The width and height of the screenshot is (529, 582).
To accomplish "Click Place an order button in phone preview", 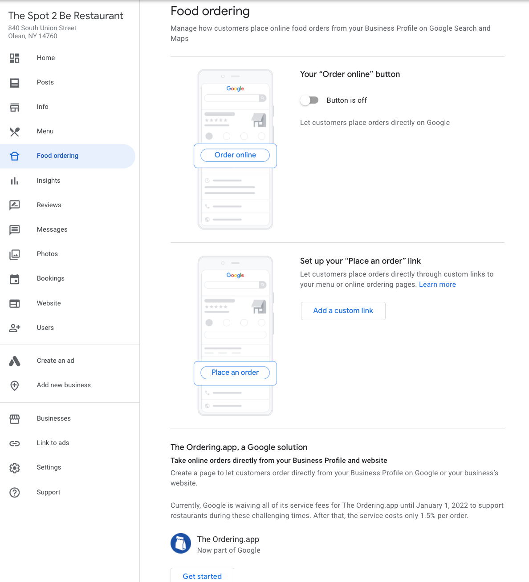I will point(235,373).
